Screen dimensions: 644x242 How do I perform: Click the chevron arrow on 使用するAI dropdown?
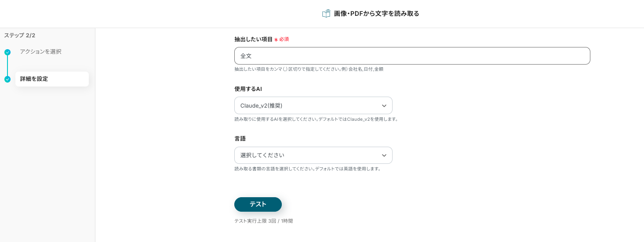[x=384, y=106]
